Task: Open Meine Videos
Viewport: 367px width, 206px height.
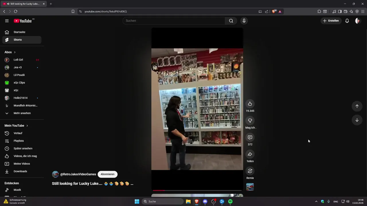Action: coord(22,164)
